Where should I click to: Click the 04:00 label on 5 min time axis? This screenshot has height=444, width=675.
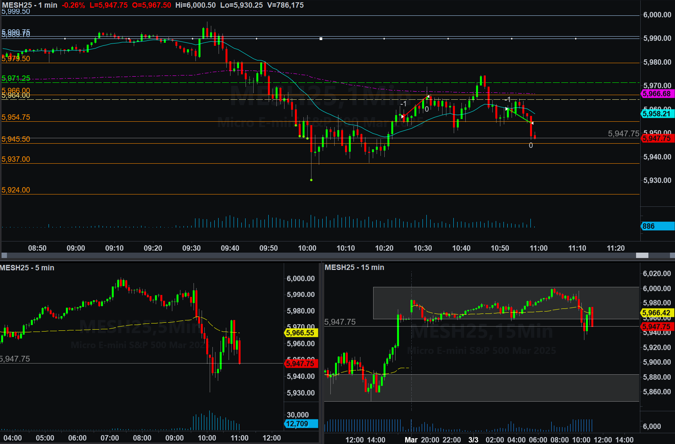click(13, 438)
